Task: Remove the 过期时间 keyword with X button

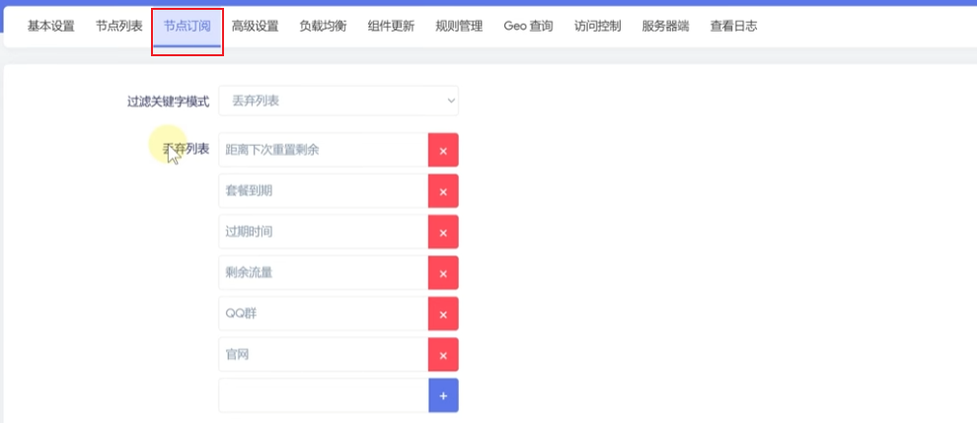Action: click(443, 232)
